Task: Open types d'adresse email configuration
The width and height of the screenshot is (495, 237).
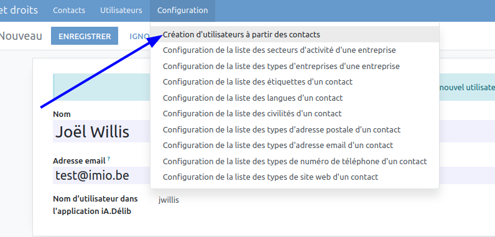Action: 295,146
